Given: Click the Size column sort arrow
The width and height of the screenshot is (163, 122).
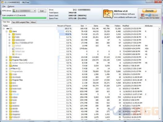Looking at the screenshot, I should click(x=86, y=26).
